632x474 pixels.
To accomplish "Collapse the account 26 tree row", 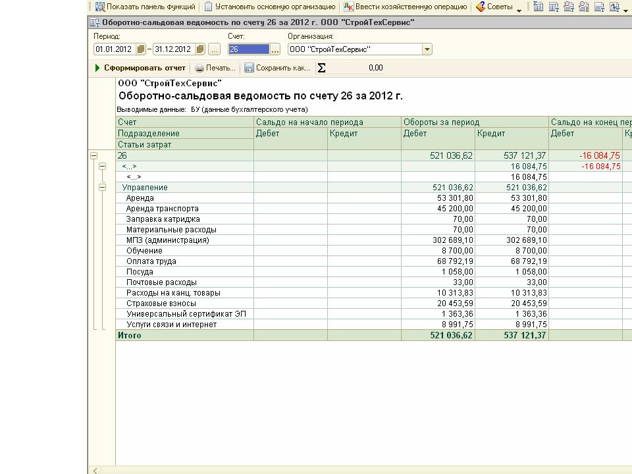I will coord(93,155).
